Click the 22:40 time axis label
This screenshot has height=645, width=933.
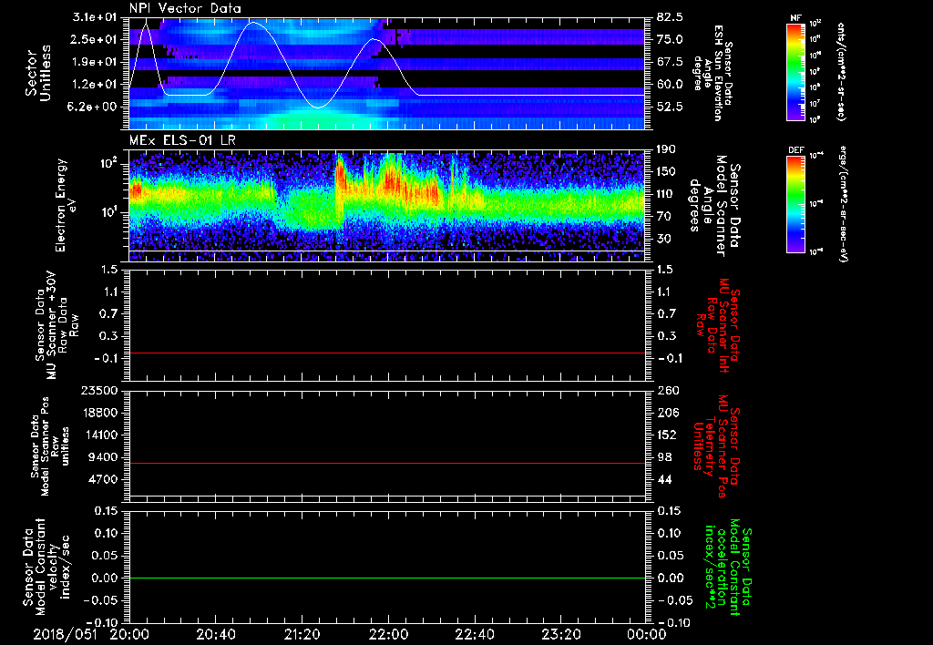(474, 634)
